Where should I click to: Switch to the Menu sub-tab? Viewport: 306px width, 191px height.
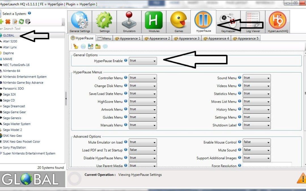[104, 38]
